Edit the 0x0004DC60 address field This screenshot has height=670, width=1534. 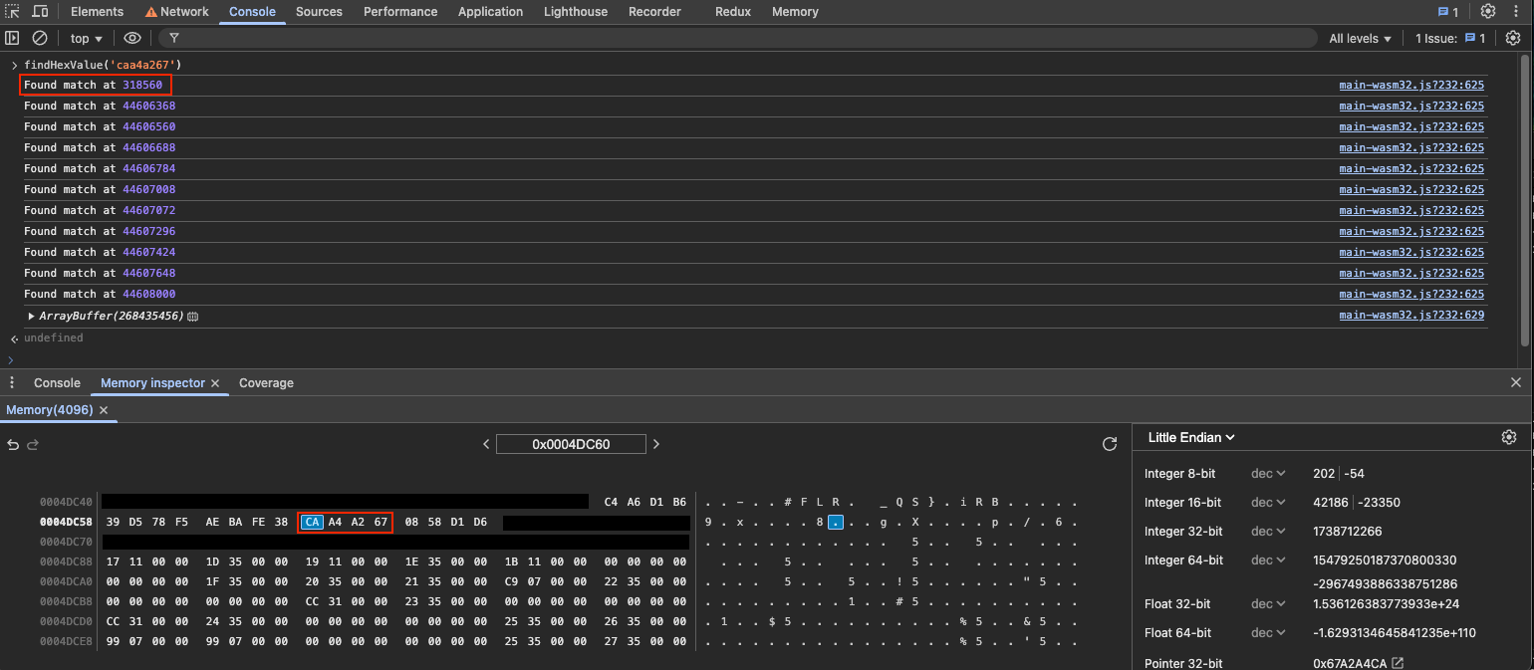[571, 444]
